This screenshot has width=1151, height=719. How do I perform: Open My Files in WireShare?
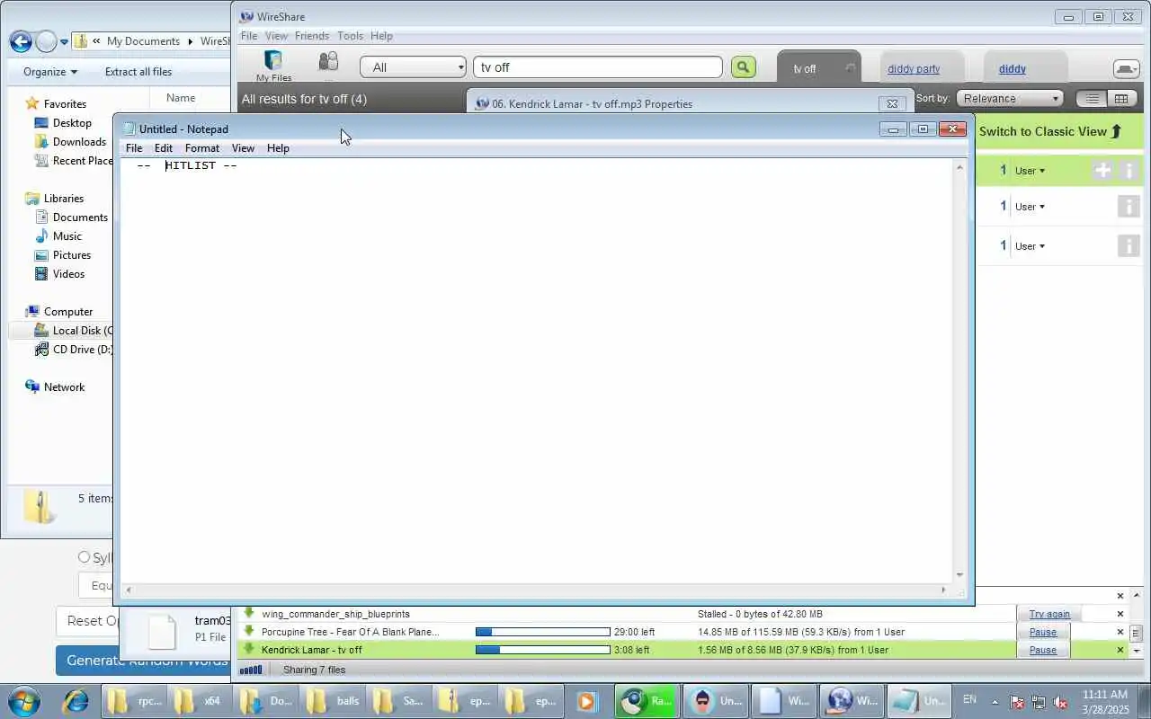pos(273,67)
